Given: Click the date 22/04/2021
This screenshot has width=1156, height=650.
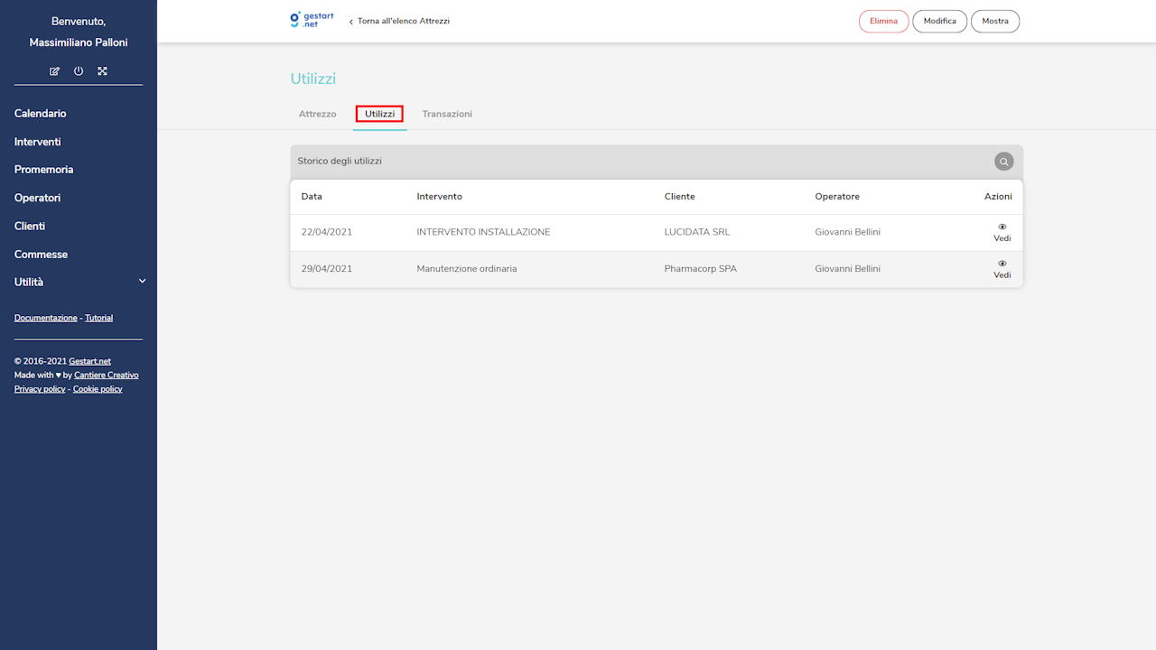Looking at the screenshot, I should coord(327,232).
